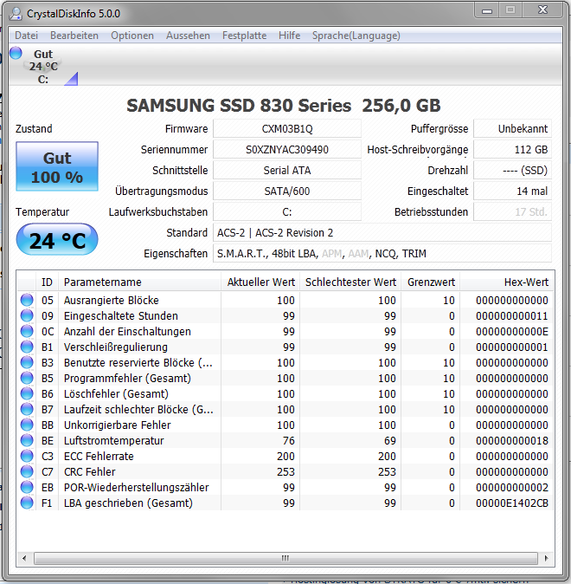571x584 pixels.
Task: Click status orb for POR-Wiederherstellungszähler
Action: (x=27, y=488)
